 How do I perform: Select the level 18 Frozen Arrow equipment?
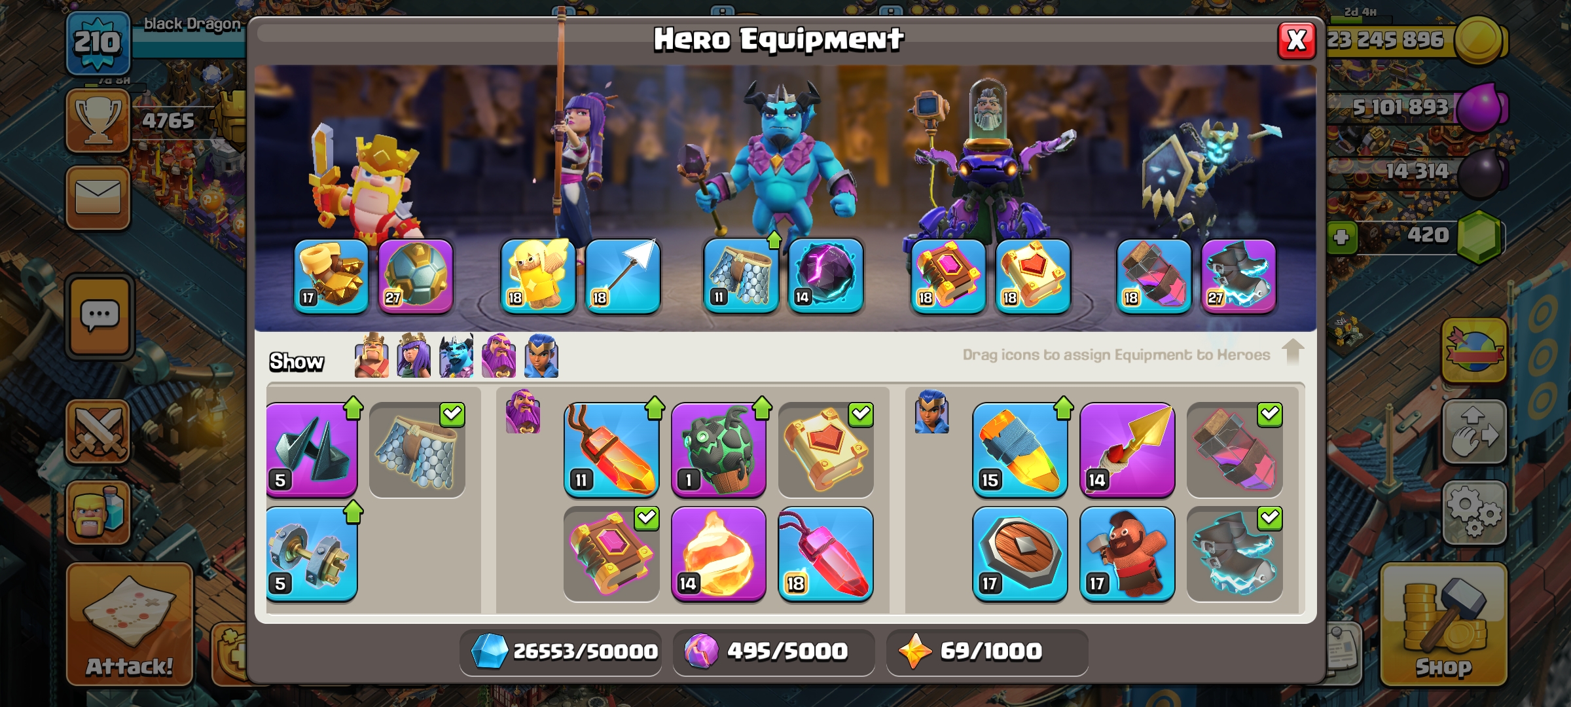(623, 276)
